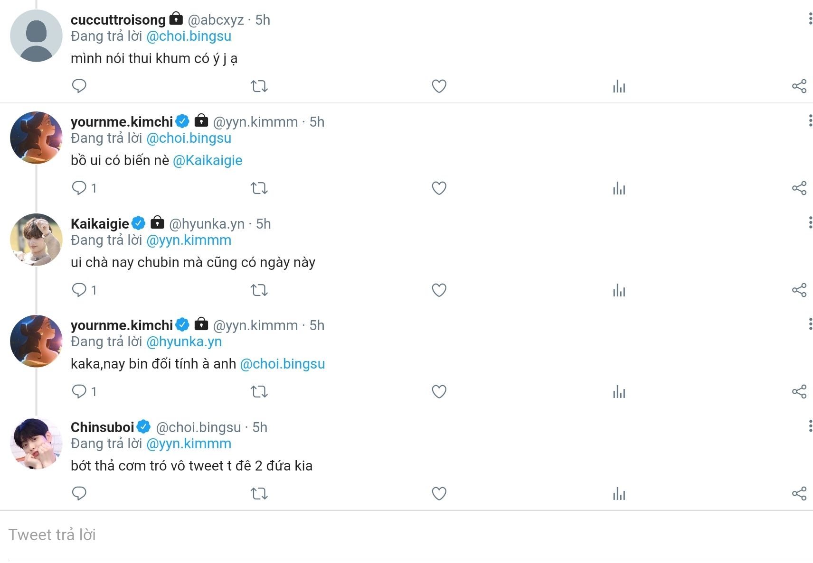The height and width of the screenshot is (563, 813).
Task: View analytics for Chinsuboi's tweet
Action: click(619, 494)
